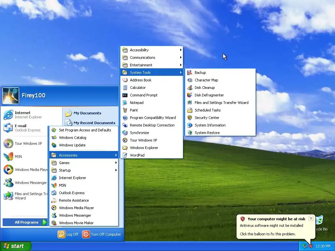Open Backup from System Tools
Screen dimensions: 335x251
pos(220,73)
